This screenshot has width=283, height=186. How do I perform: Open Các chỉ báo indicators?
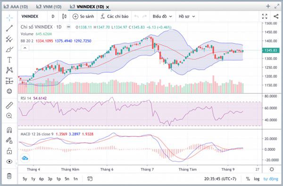(x=115, y=17)
